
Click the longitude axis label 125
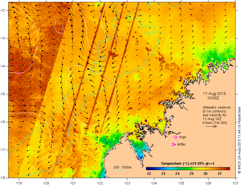tap(181, 183)
